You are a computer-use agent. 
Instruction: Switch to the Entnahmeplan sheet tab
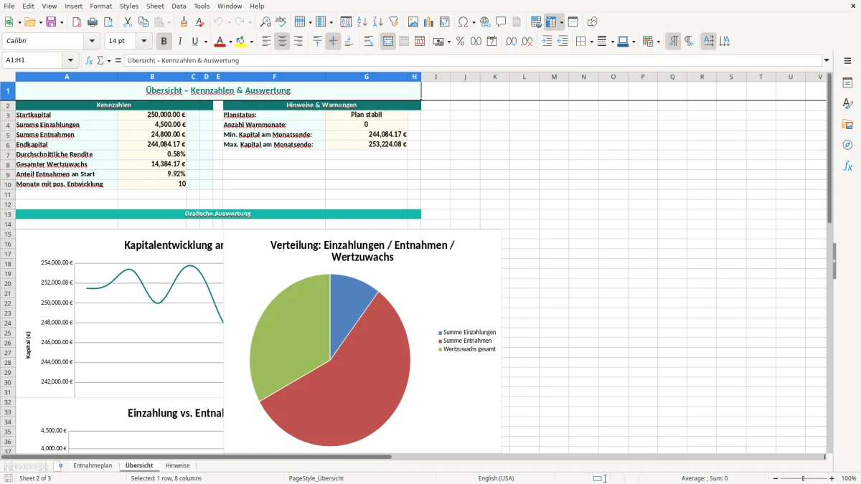[x=93, y=465]
